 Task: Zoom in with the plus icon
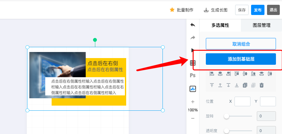[193, 102]
